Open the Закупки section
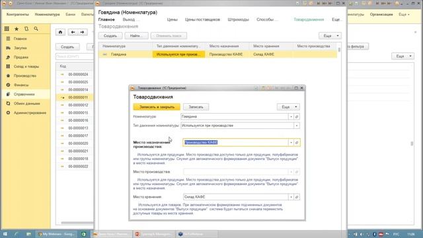This screenshot has height=238, width=423. point(20,48)
